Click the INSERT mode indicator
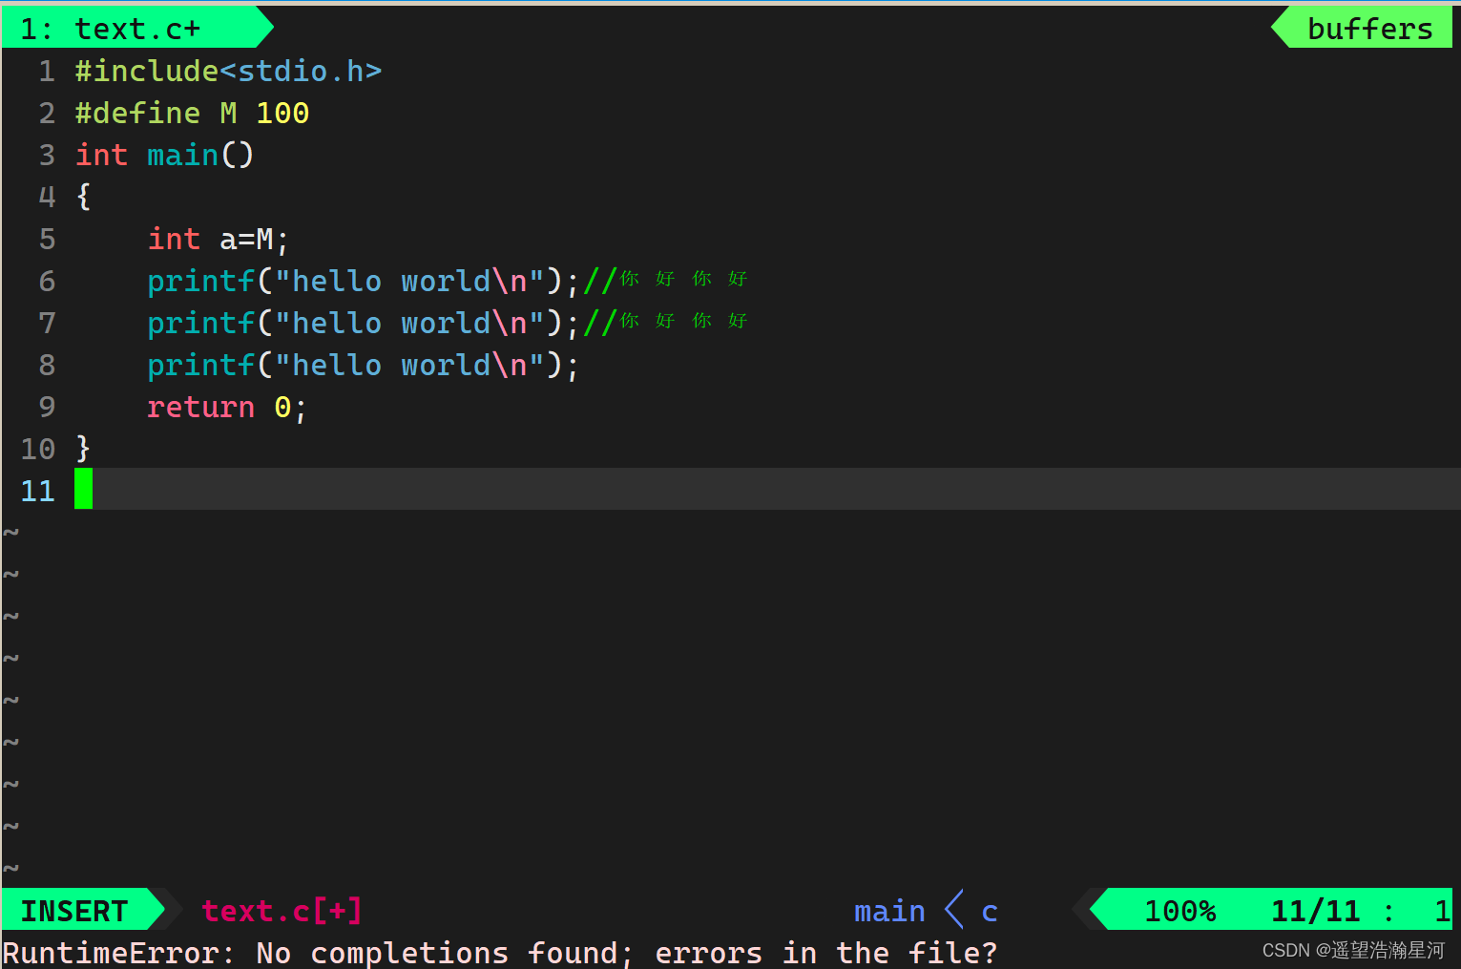 click(x=74, y=911)
